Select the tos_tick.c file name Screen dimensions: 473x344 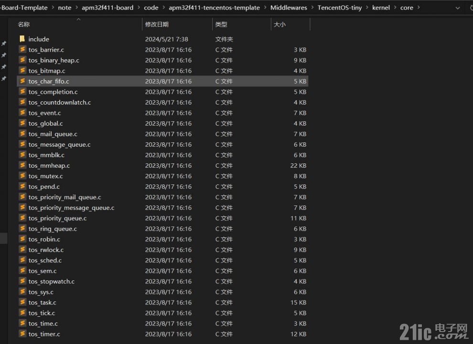tap(42, 313)
